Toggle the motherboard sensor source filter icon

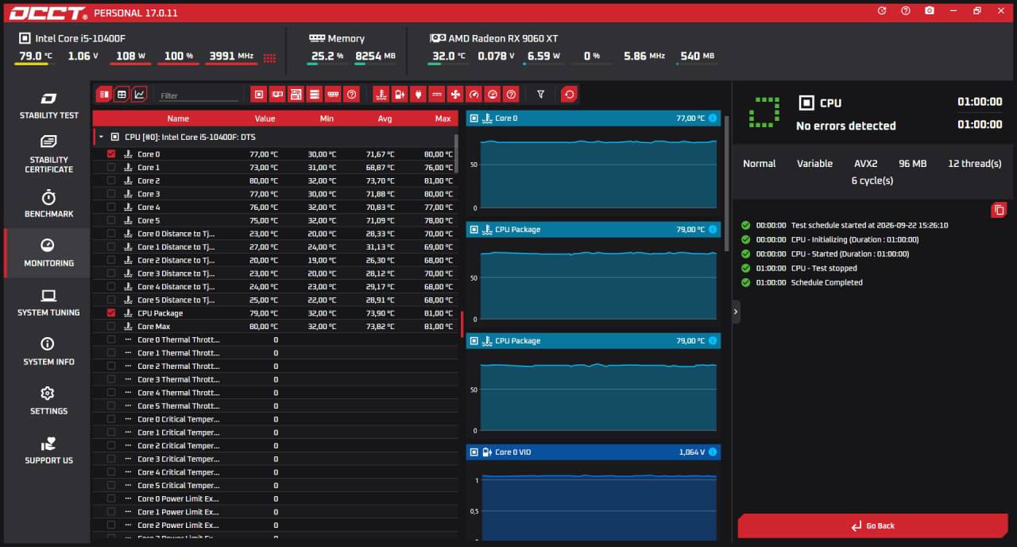[x=296, y=95]
